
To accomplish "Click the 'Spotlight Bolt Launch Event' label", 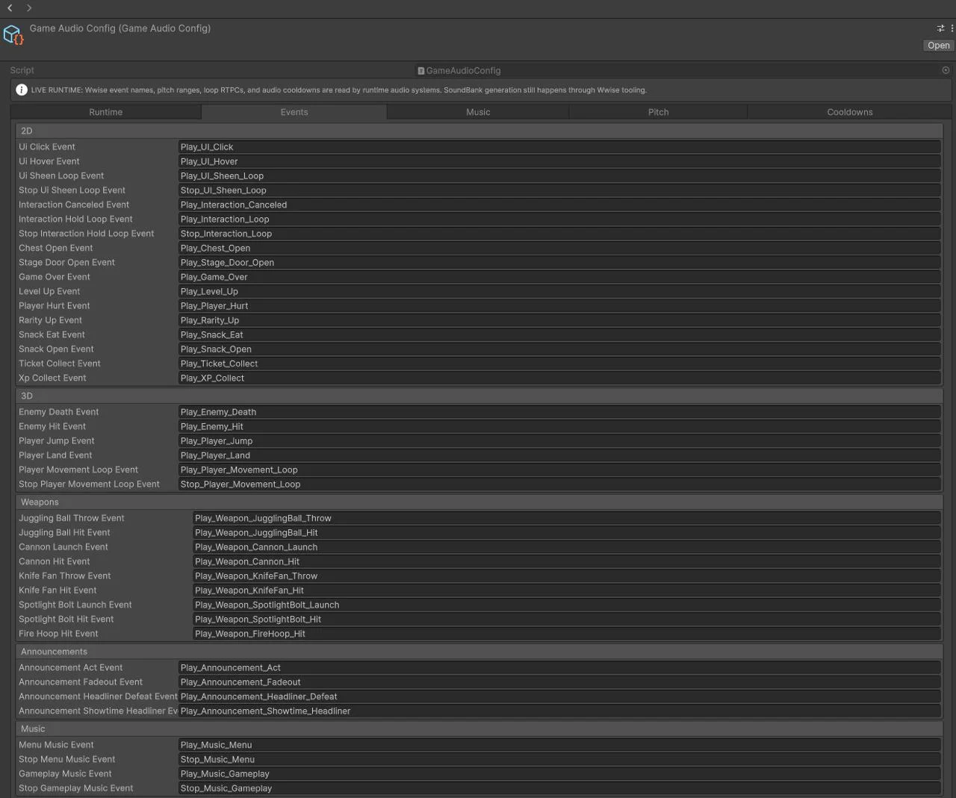I will tap(75, 605).
